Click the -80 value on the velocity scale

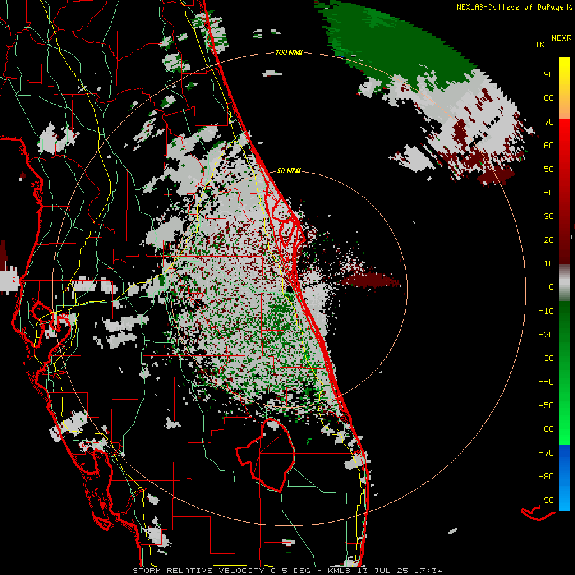click(546, 477)
